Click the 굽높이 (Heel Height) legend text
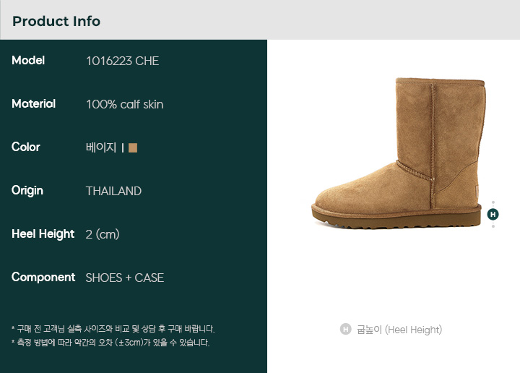The width and height of the screenshot is (520, 373). [x=399, y=330]
